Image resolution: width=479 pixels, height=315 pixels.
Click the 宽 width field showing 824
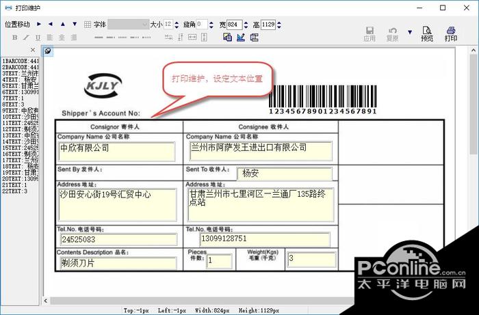[x=234, y=25]
